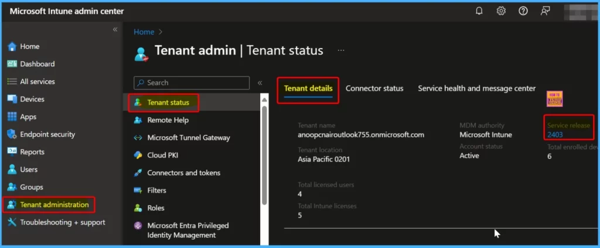This screenshot has width=600, height=248.
Task: Click the Active account status value
Action: click(x=469, y=156)
